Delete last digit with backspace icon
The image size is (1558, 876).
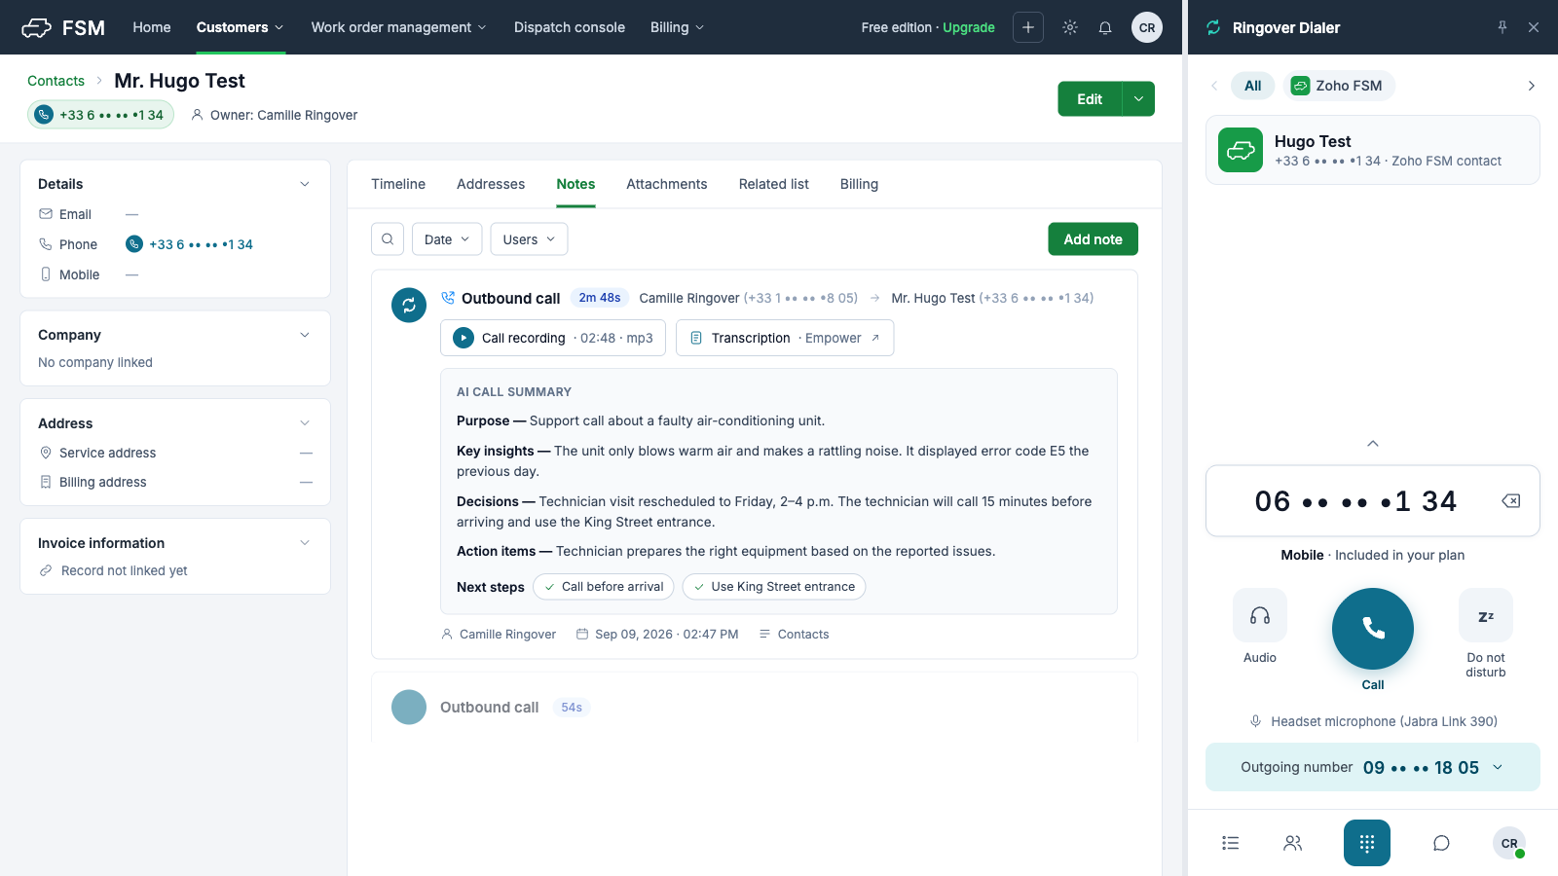pos(1511,501)
